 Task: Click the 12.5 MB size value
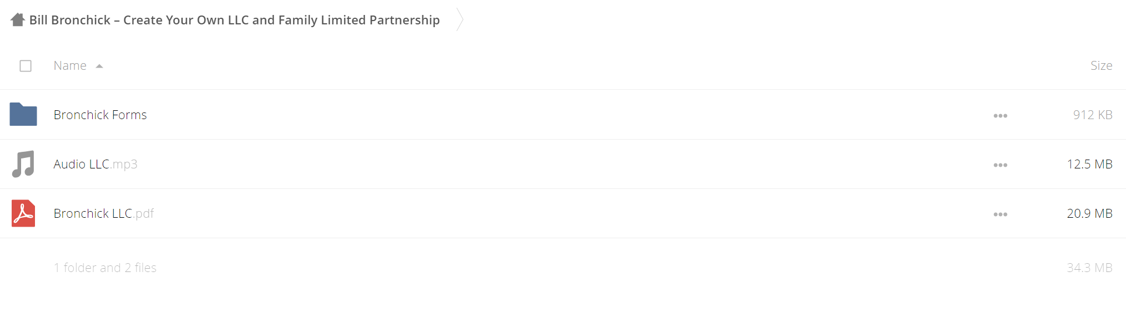[1089, 164]
